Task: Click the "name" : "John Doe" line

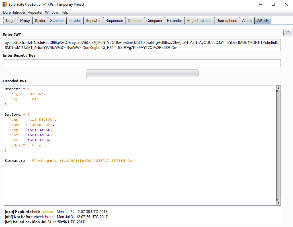Action: (x=32, y=125)
